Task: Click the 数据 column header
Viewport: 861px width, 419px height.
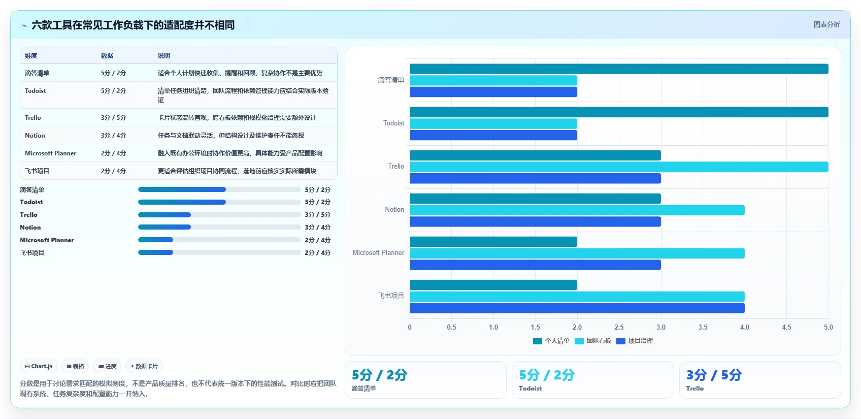Action: pyautogui.click(x=107, y=56)
